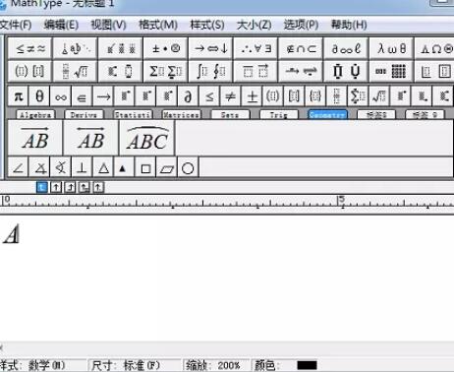Open the fence templates palette with parentheses and brackets
Viewport: 454px width, 372px height.
point(29,71)
